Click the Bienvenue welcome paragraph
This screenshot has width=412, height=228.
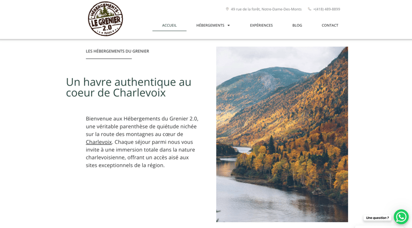[142, 142]
